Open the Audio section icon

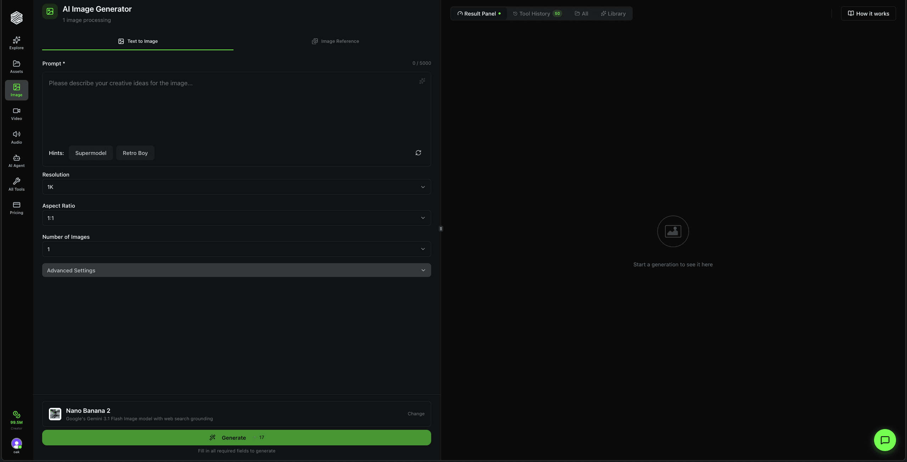tap(16, 137)
